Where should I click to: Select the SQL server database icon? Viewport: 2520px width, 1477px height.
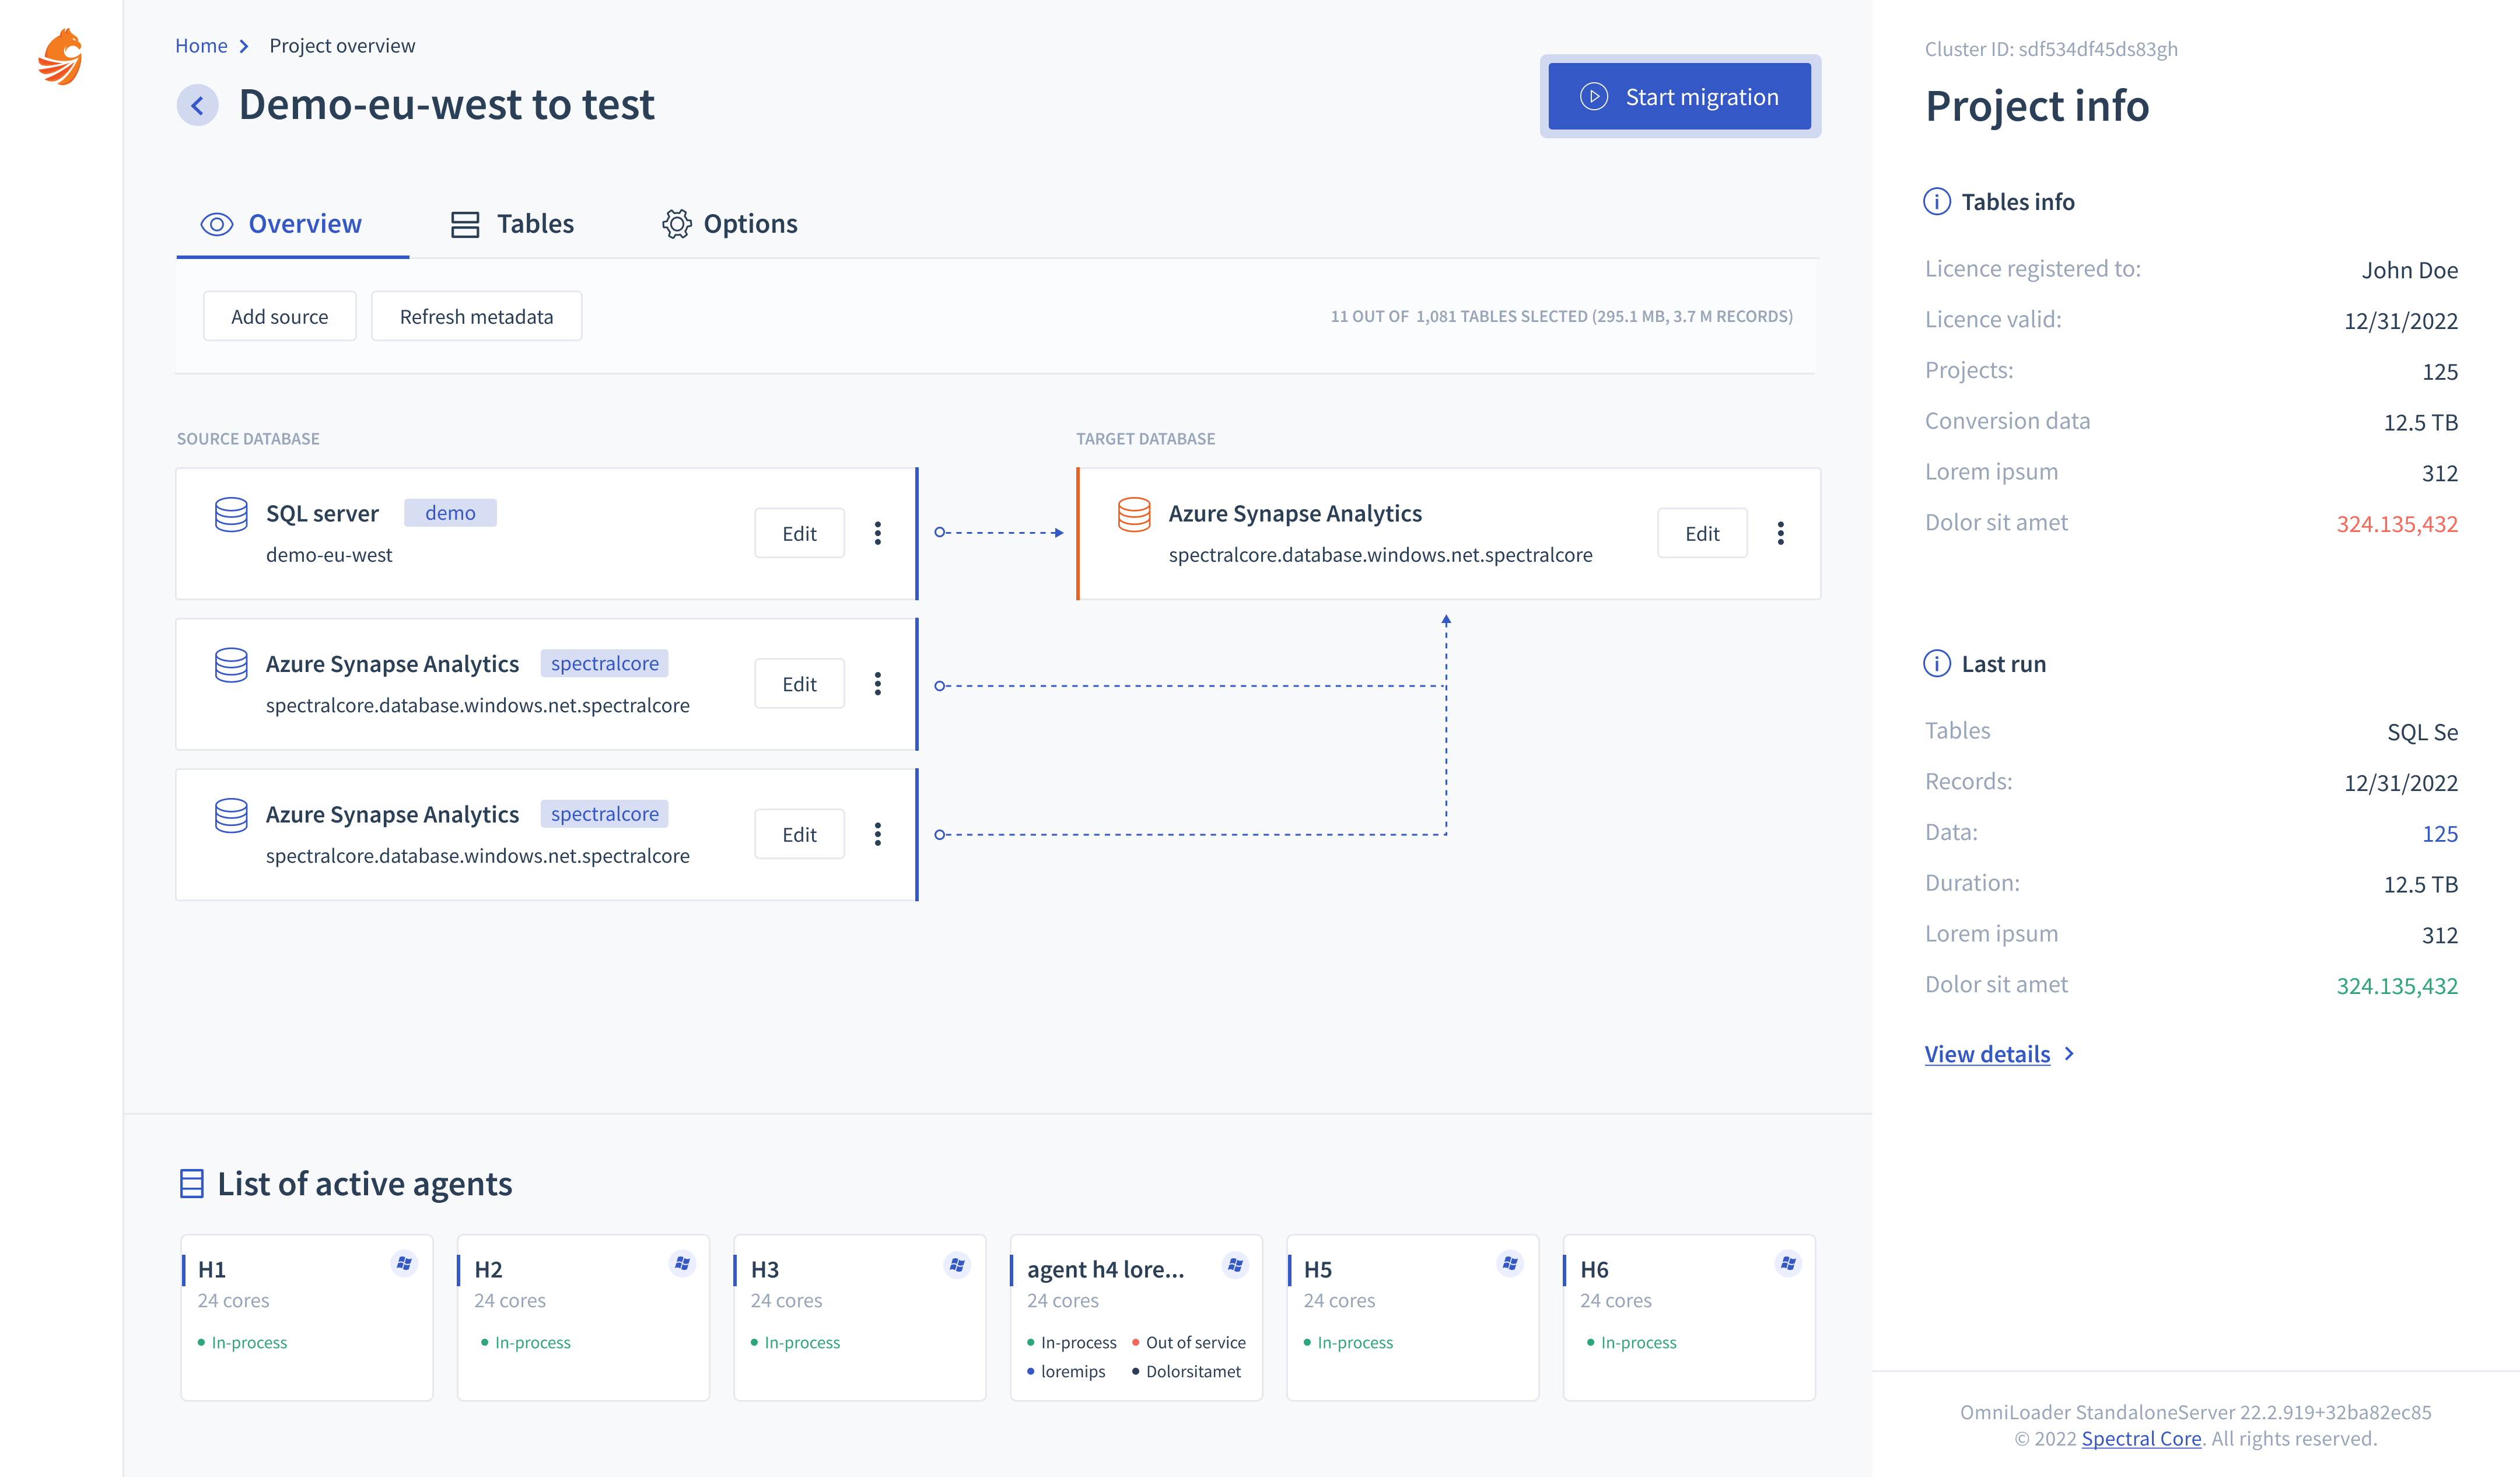click(231, 514)
